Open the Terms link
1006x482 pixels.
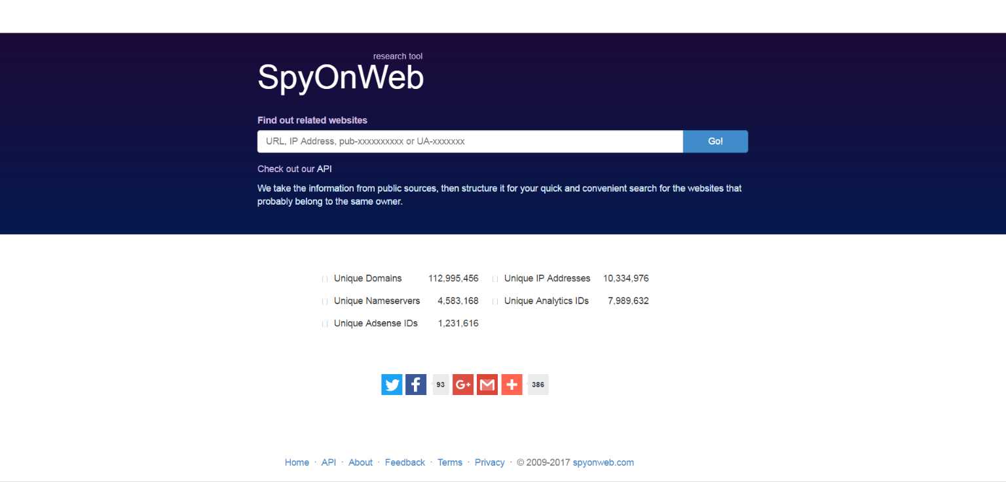(450, 462)
